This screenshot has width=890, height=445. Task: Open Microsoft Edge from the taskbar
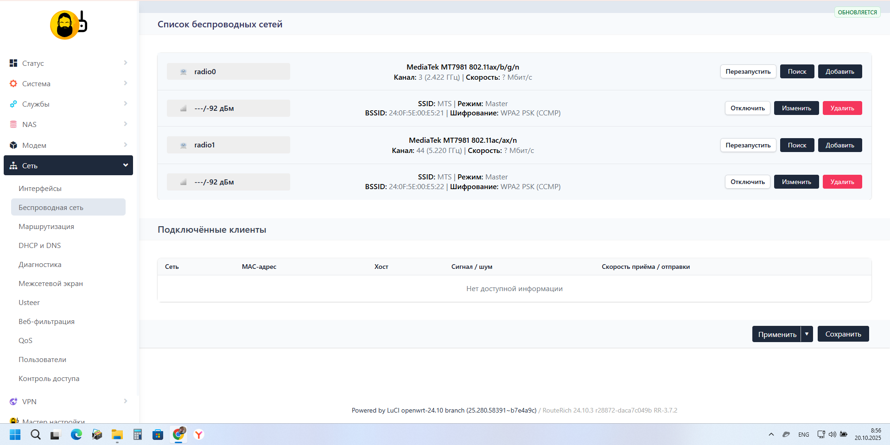[76, 434]
